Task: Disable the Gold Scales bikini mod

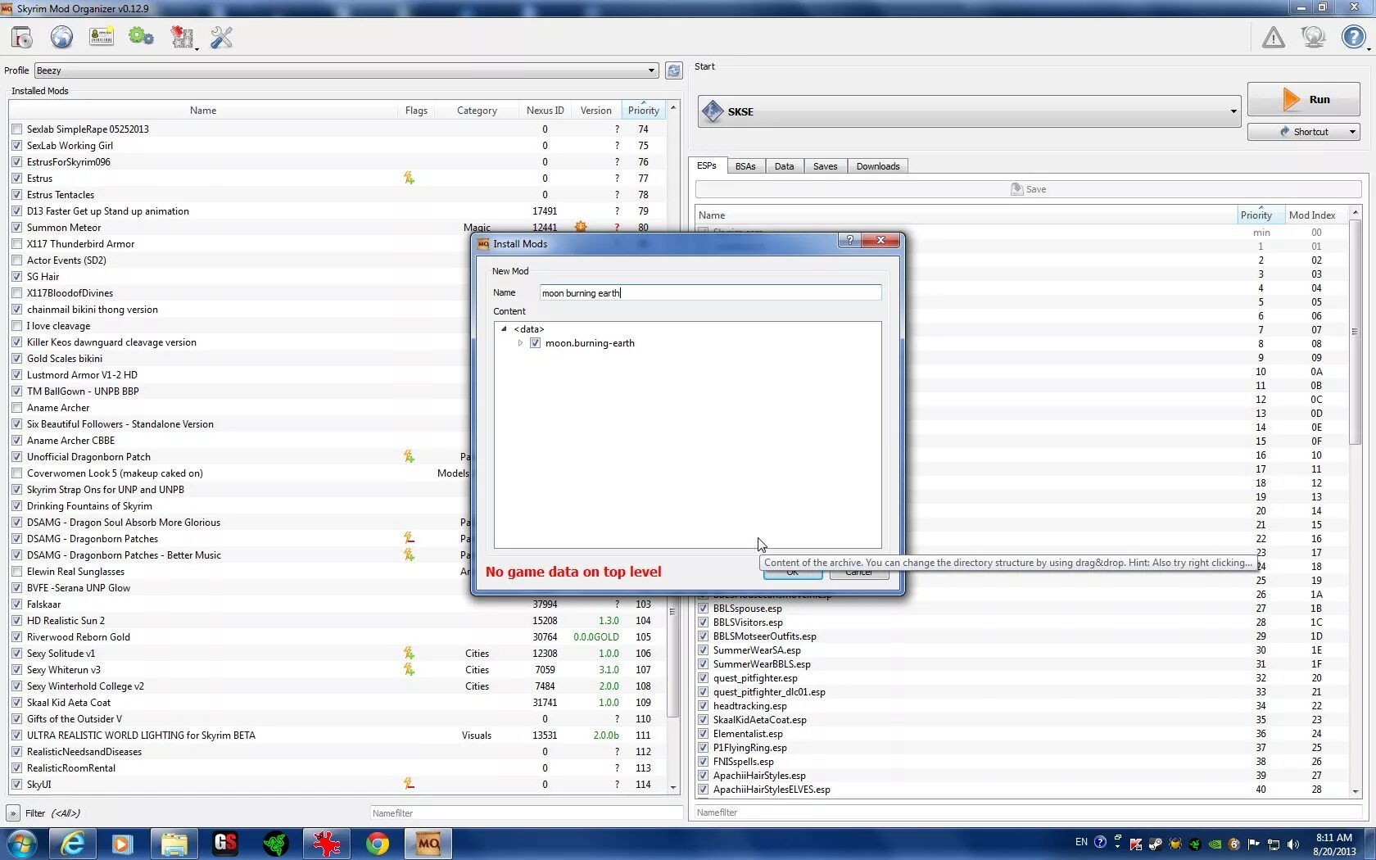Action: (x=17, y=359)
